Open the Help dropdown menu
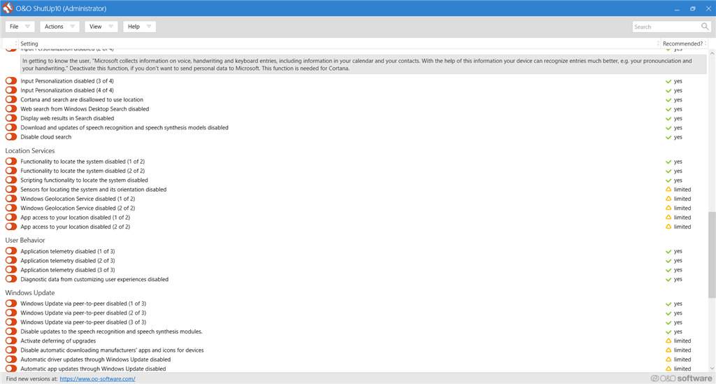The image size is (716, 384). (139, 27)
